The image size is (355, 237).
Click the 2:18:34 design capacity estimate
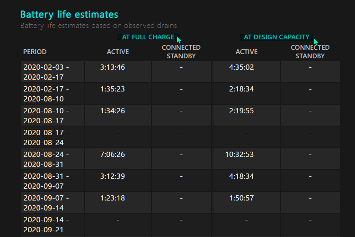coord(241,89)
